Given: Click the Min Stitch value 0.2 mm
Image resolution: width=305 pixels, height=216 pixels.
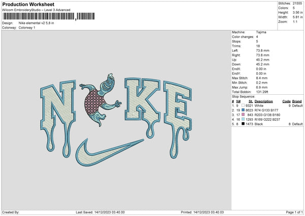Looking at the screenshot, I should click(262, 83).
